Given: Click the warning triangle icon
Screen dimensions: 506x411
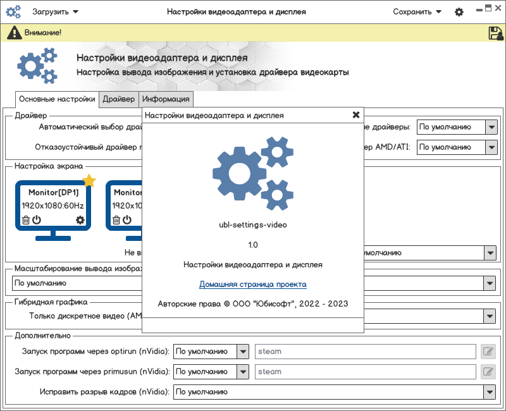Looking at the screenshot, I should click(14, 33).
